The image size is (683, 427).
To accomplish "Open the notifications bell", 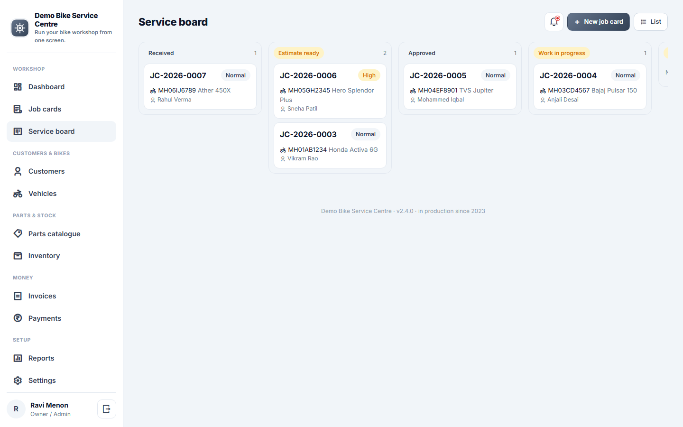I will (554, 22).
